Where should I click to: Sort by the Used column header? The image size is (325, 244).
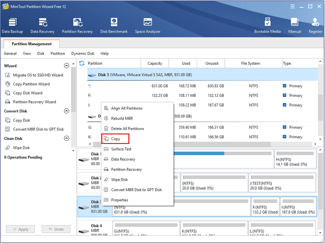pyautogui.click(x=183, y=63)
